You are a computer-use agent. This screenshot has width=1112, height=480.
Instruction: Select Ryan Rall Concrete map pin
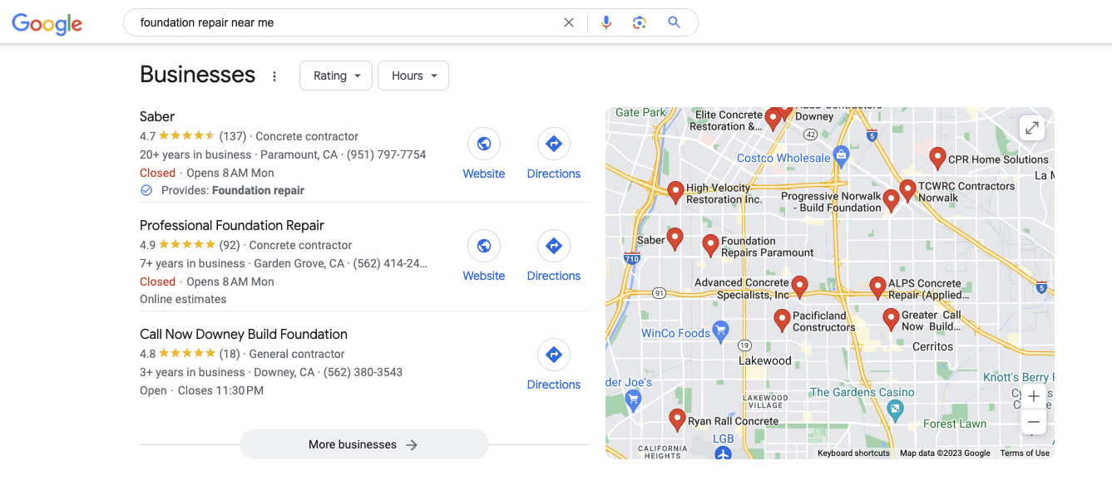pos(677,420)
